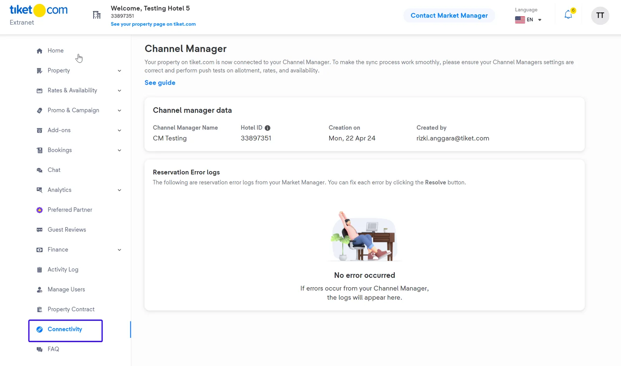Viewport: 621px width, 366px height.
Task: Click the Chat bubbles icon
Action: point(39,170)
